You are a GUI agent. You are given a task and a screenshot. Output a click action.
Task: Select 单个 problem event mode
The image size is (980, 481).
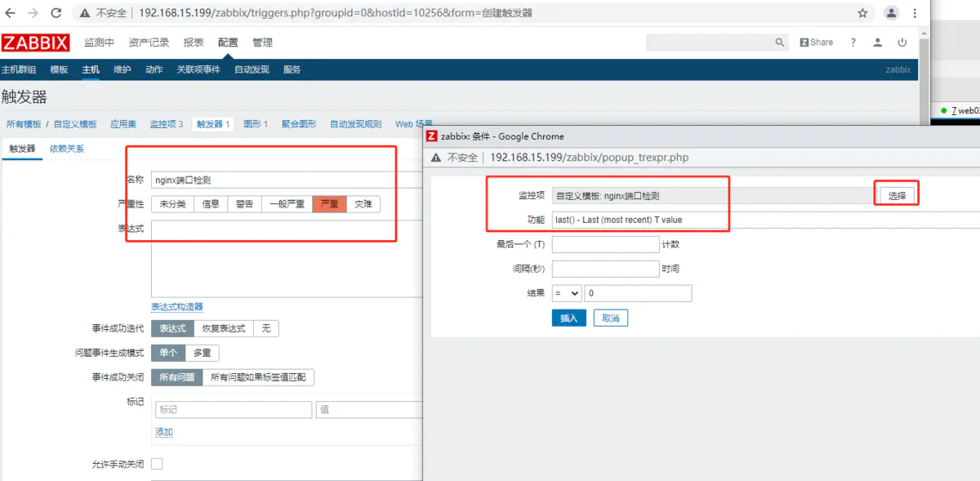168,353
